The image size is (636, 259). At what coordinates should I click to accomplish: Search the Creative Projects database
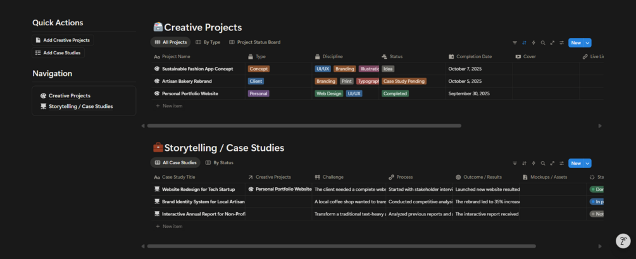(x=543, y=43)
